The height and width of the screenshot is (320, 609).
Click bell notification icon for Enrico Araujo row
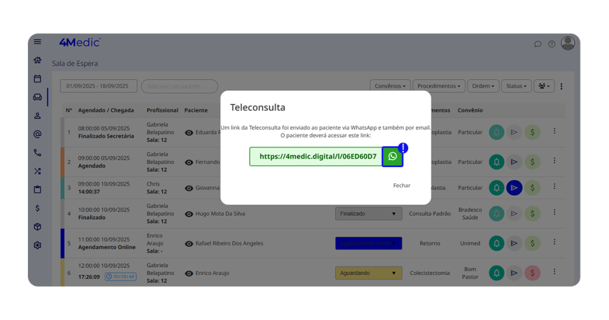(496, 273)
